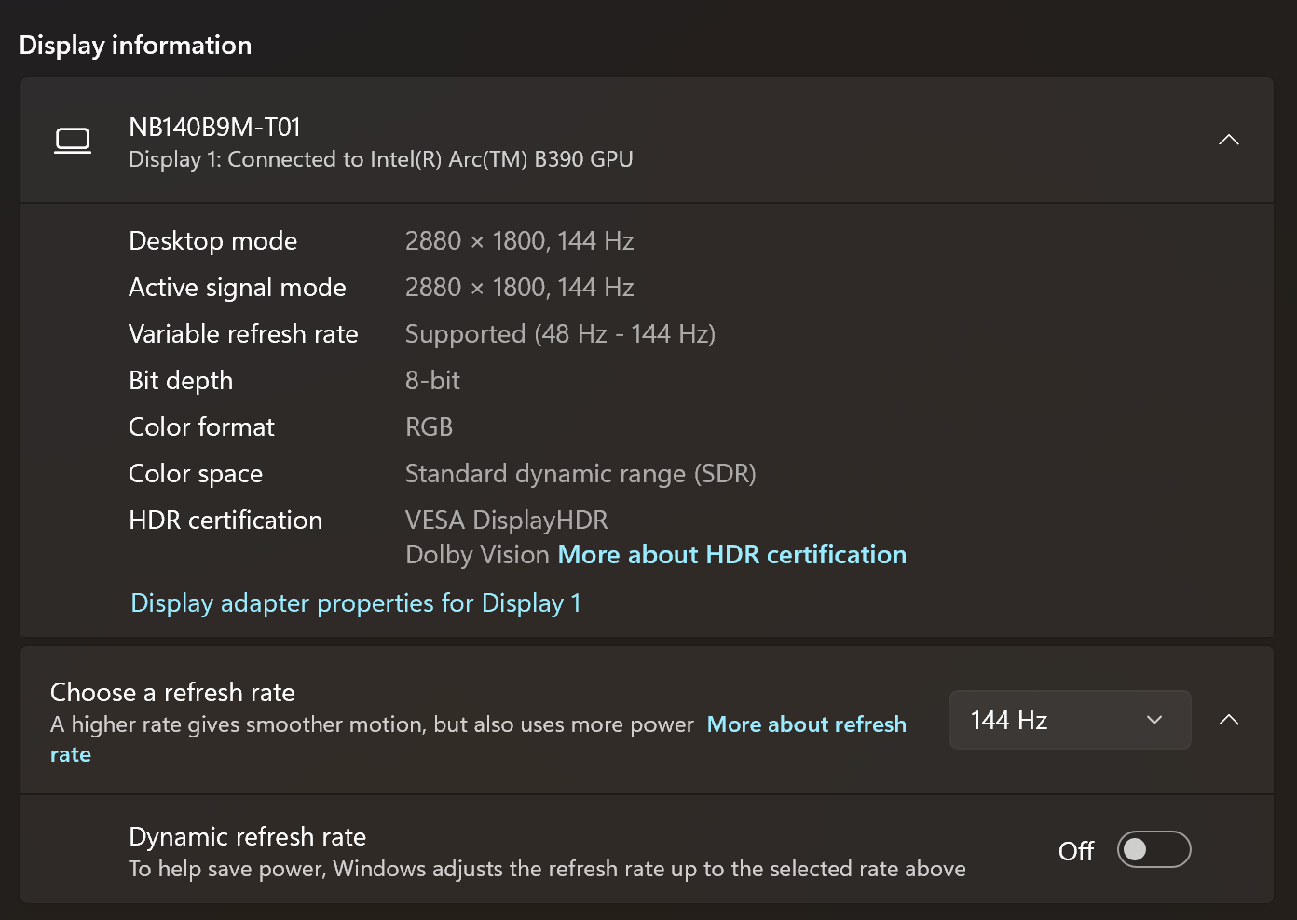
Task: Click the Dynamic refresh rate title
Action: (x=248, y=837)
